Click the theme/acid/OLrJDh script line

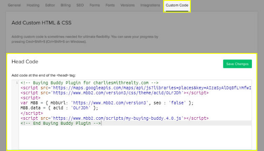[x=115, y=93]
